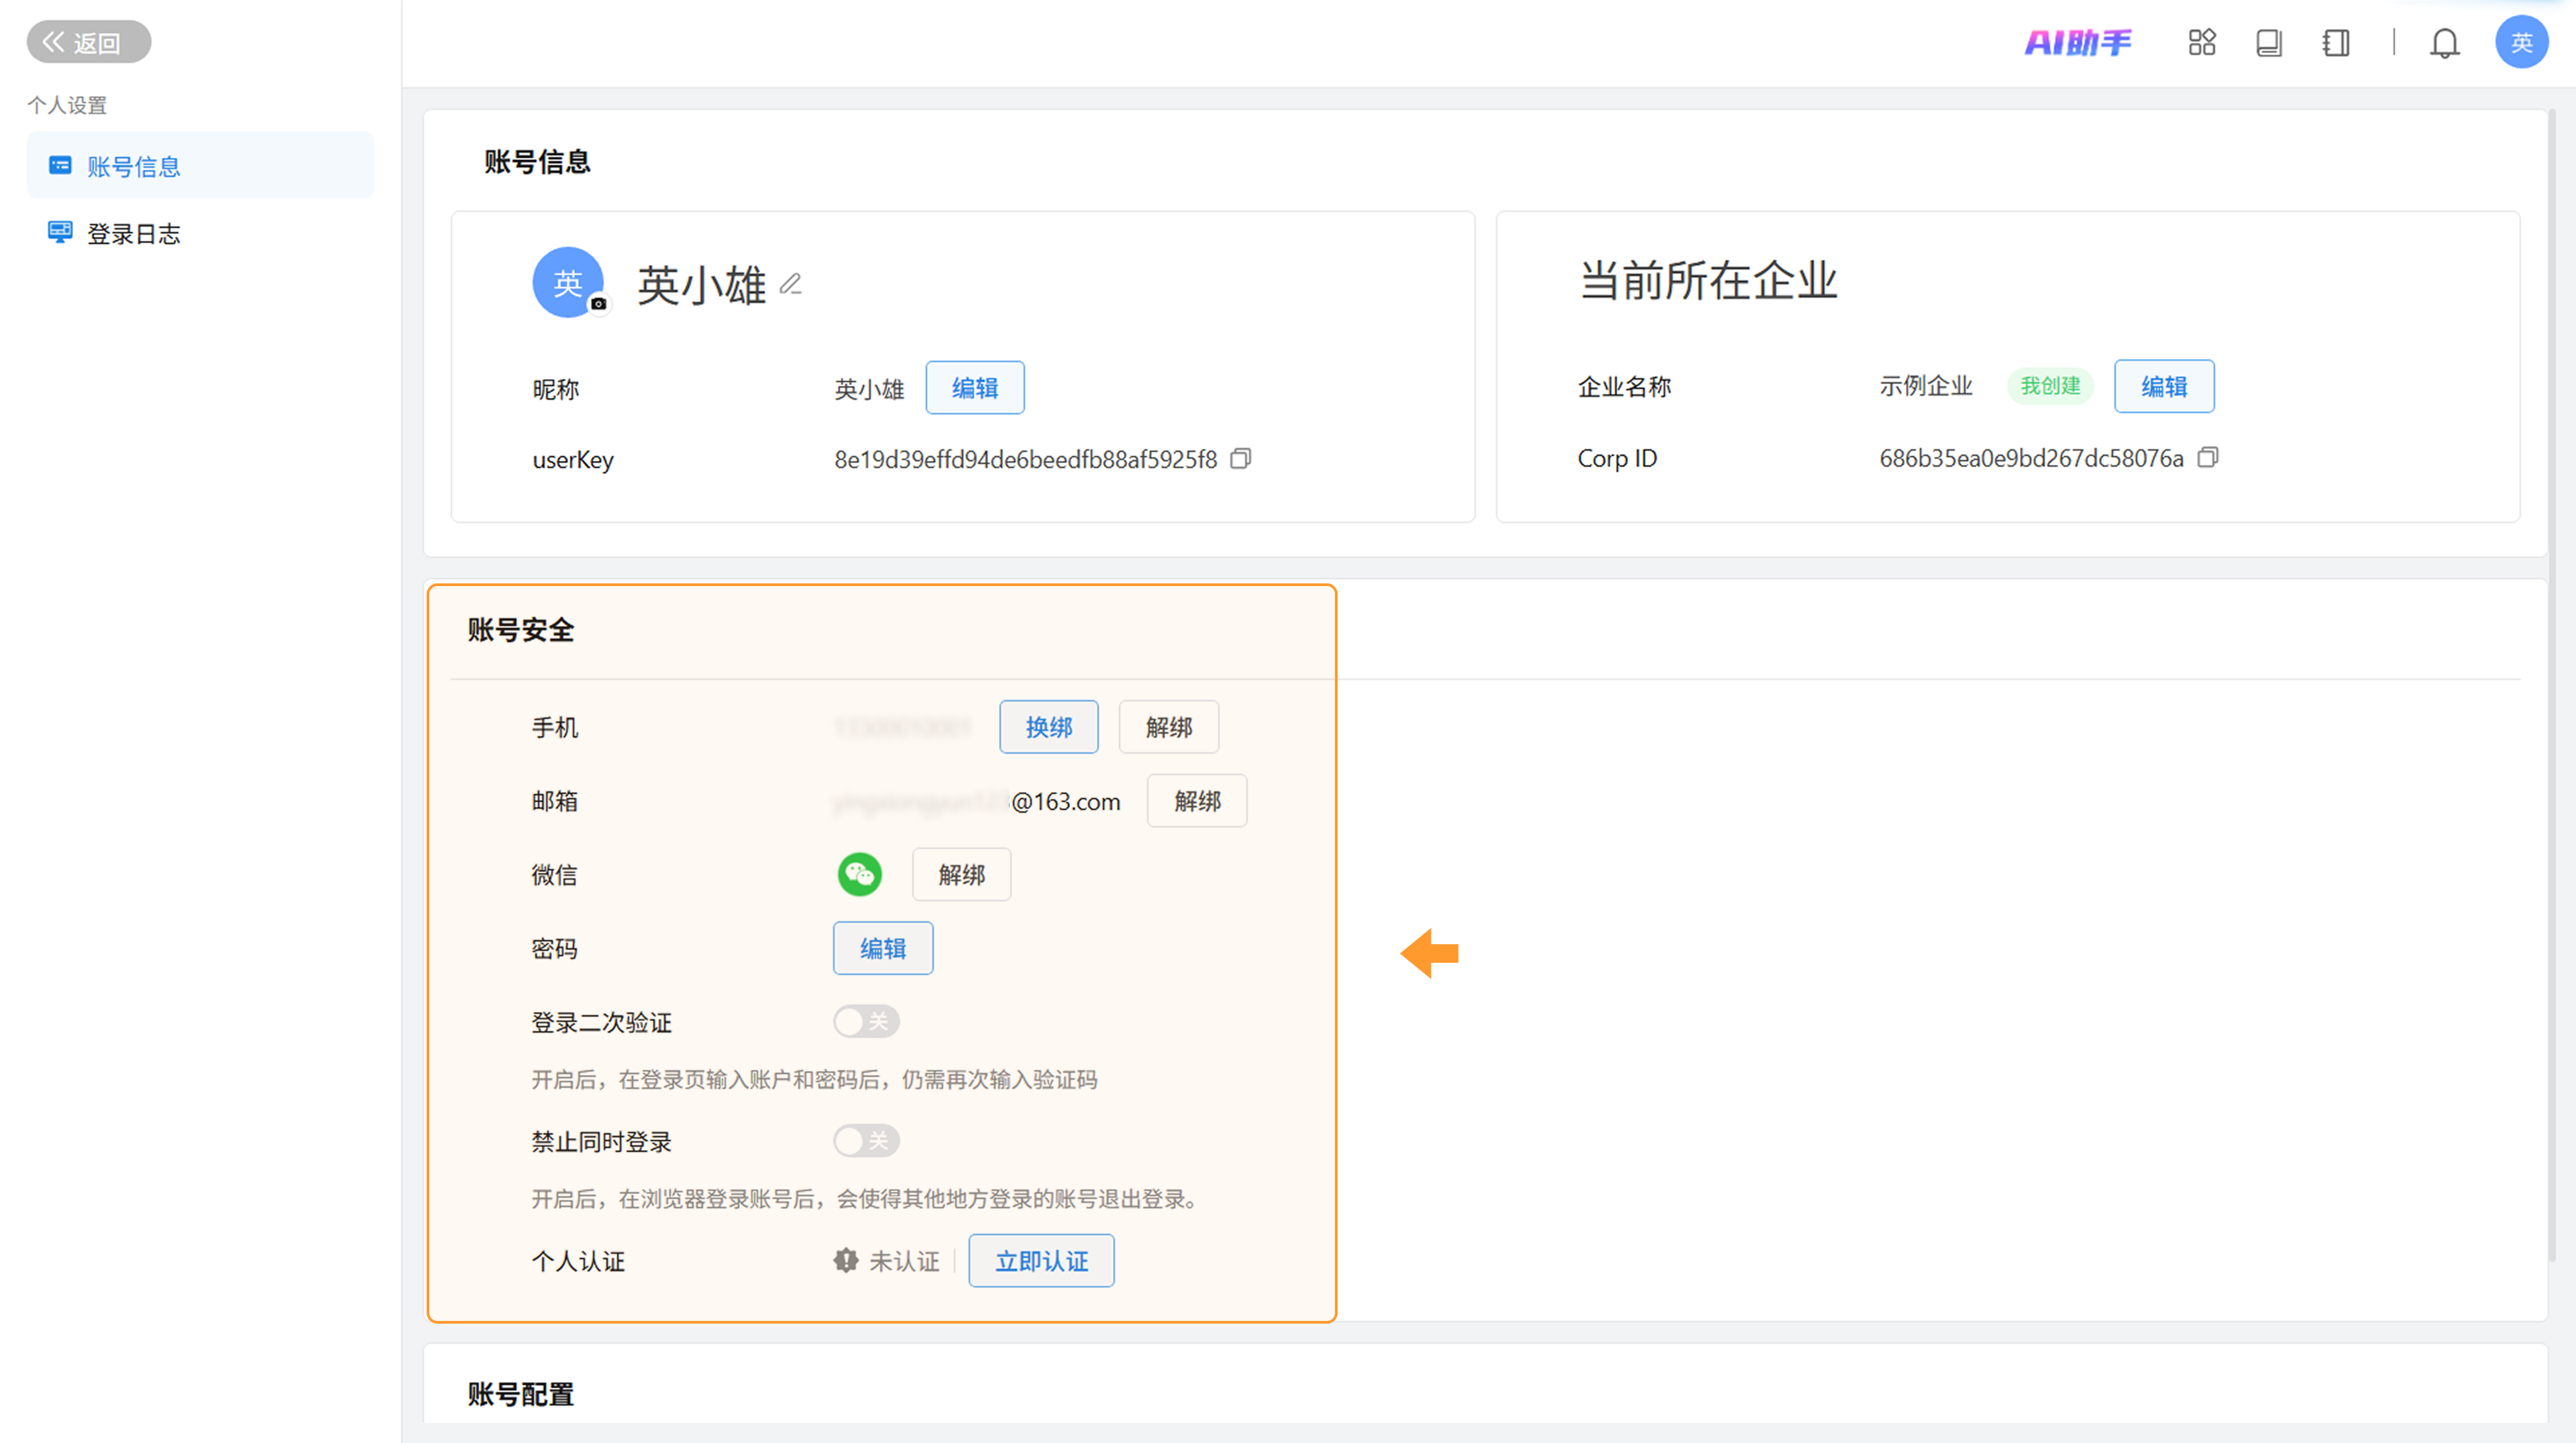Open the apps grid icon in header
The width and height of the screenshot is (2576, 1443).
2201,43
